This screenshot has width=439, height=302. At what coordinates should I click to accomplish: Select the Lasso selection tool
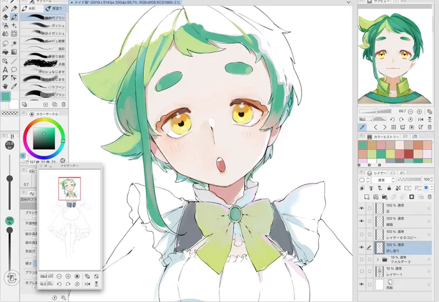(x=5, y=43)
